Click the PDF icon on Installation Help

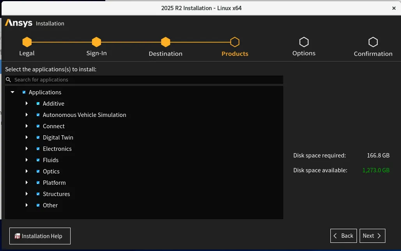point(17,236)
